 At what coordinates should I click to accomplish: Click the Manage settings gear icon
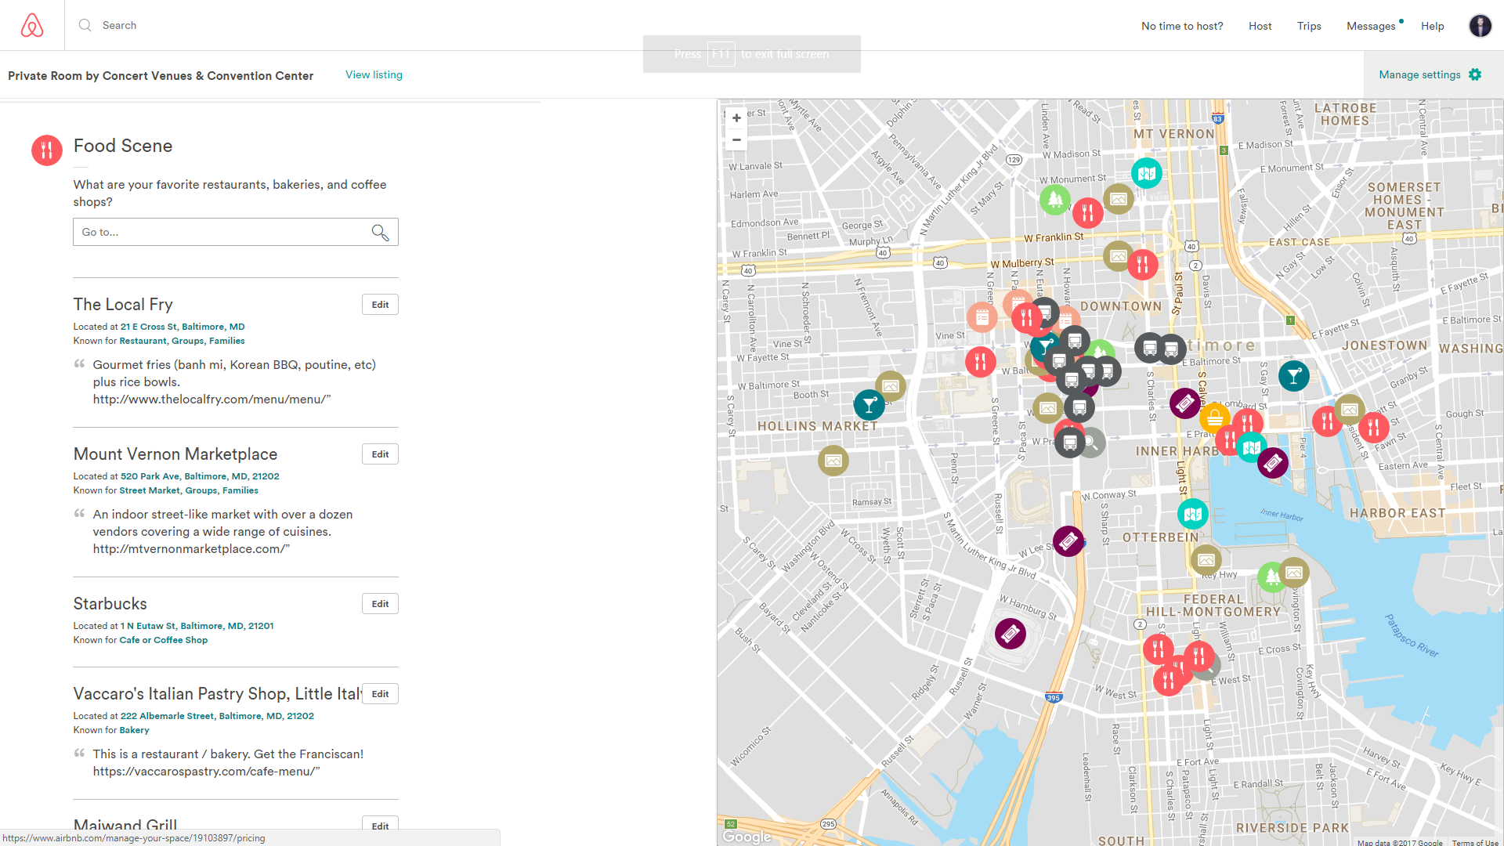(1475, 74)
